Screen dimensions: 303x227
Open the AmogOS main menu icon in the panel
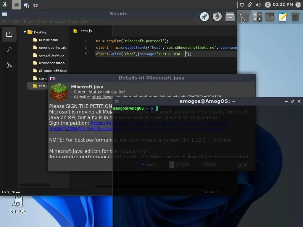(5, 5)
